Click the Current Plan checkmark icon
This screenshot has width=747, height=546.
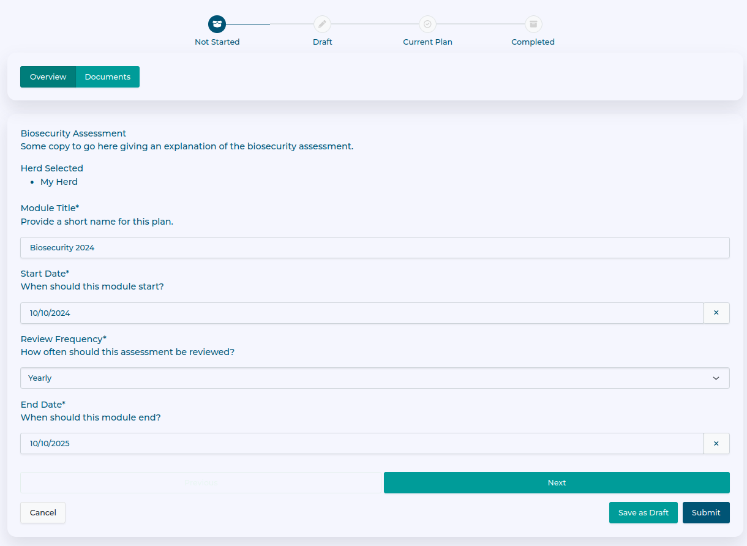[x=427, y=24]
